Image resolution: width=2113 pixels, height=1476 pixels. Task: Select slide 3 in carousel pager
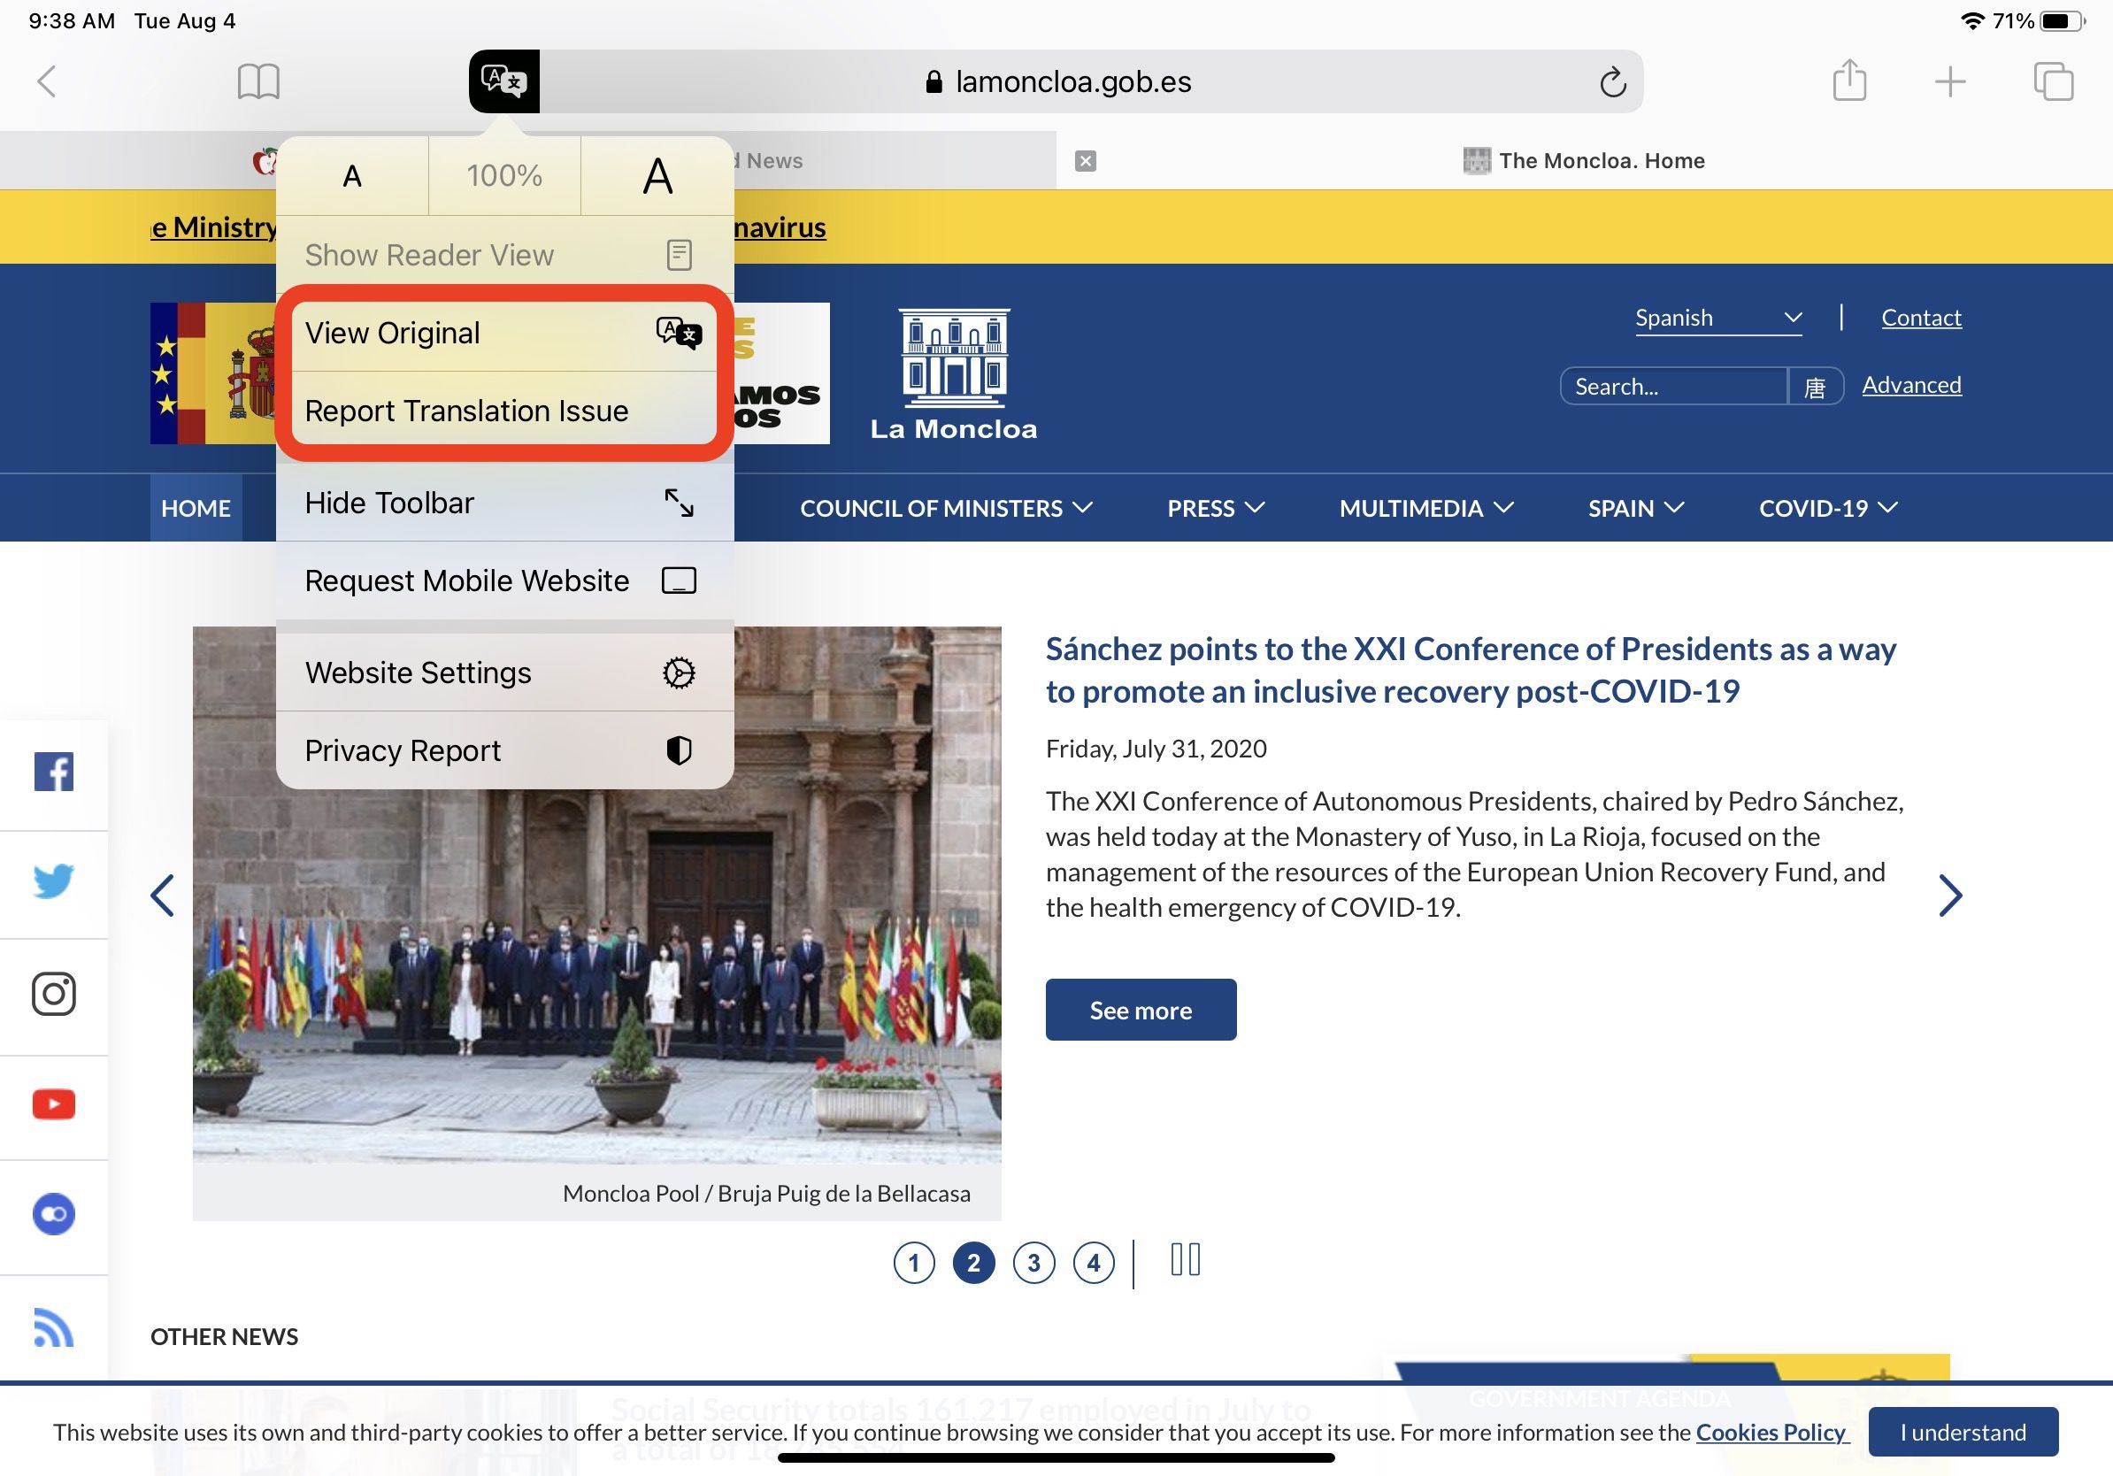(x=1033, y=1263)
